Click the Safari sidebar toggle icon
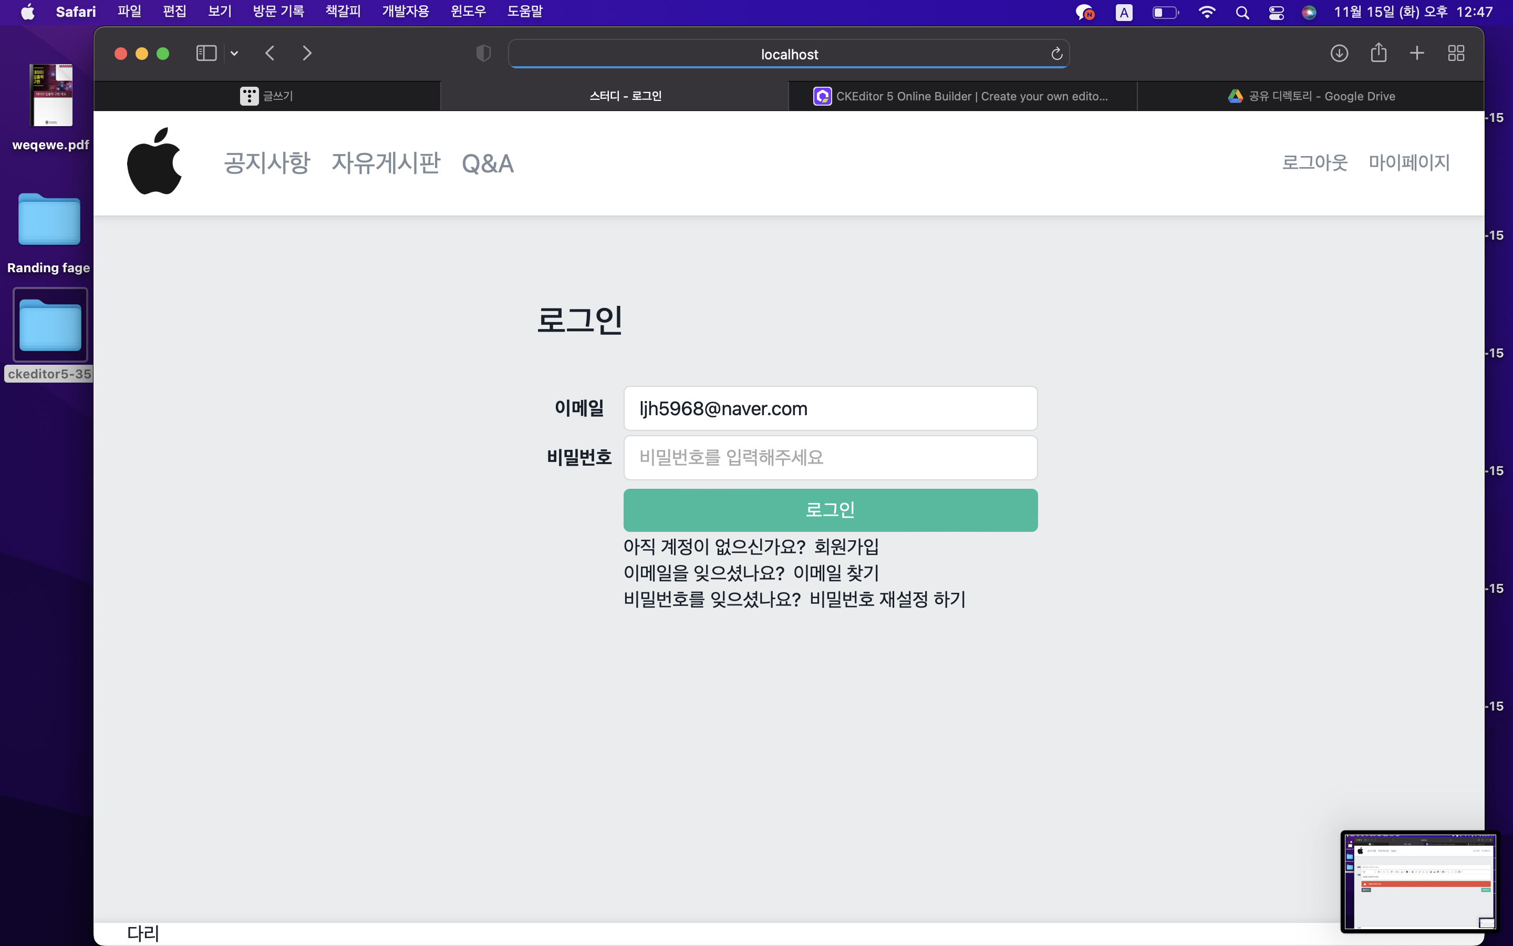Screen dimensions: 1513x946 click(x=206, y=53)
